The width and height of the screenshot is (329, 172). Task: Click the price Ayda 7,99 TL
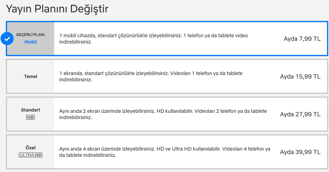coord(302,39)
